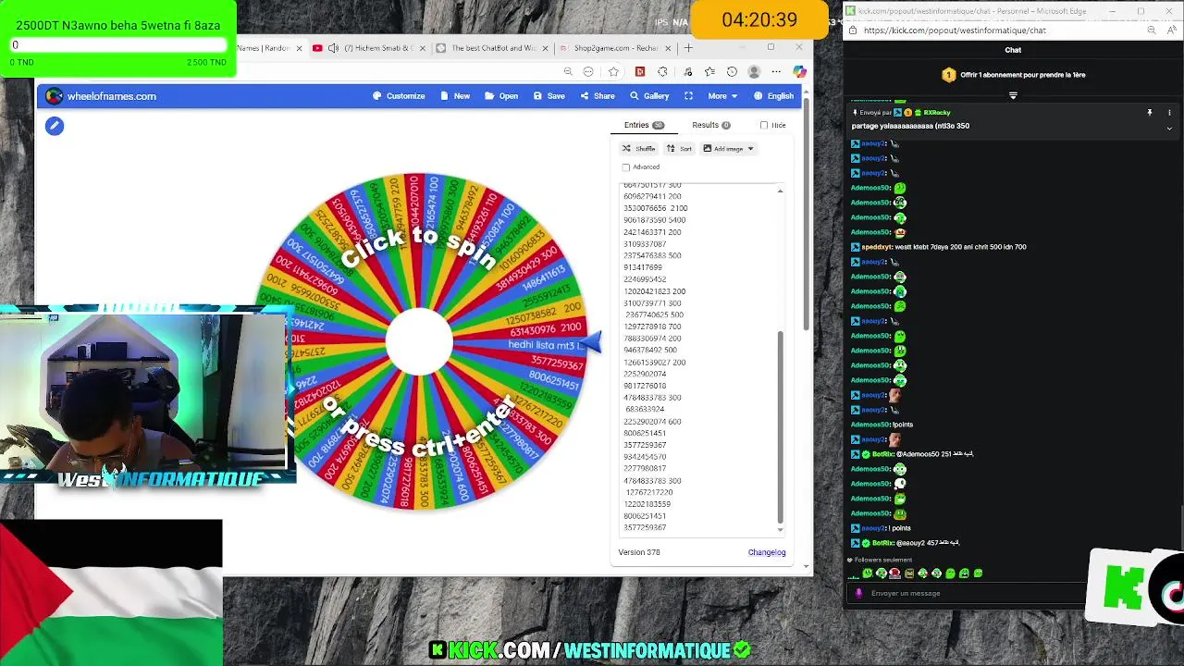Switch to Shop2game.com tab
This screenshot has width=1184, height=666.
(615, 48)
